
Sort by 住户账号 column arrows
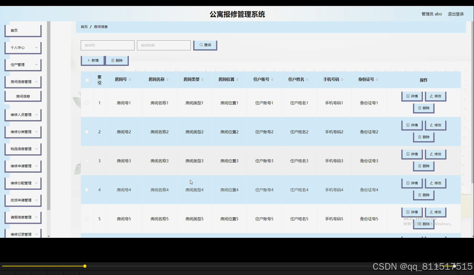(272, 80)
